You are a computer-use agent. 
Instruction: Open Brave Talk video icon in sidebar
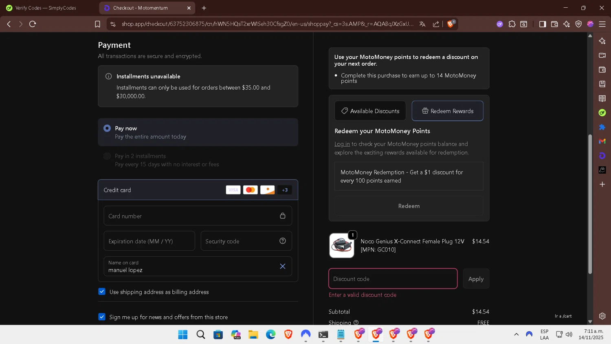[x=602, y=55]
